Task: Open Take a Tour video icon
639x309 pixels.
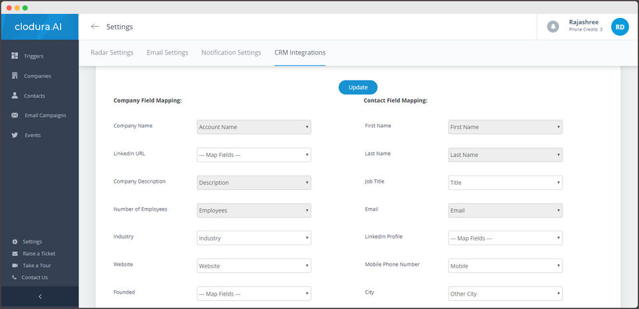Action: tap(15, 265)
